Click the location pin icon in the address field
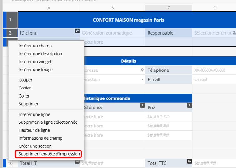The image size is (236, 168). pyautogui.click(x=142, y=70)
